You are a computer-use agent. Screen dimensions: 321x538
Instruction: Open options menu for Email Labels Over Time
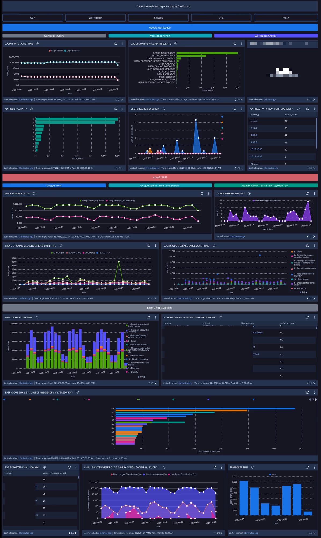coord(155,317)
